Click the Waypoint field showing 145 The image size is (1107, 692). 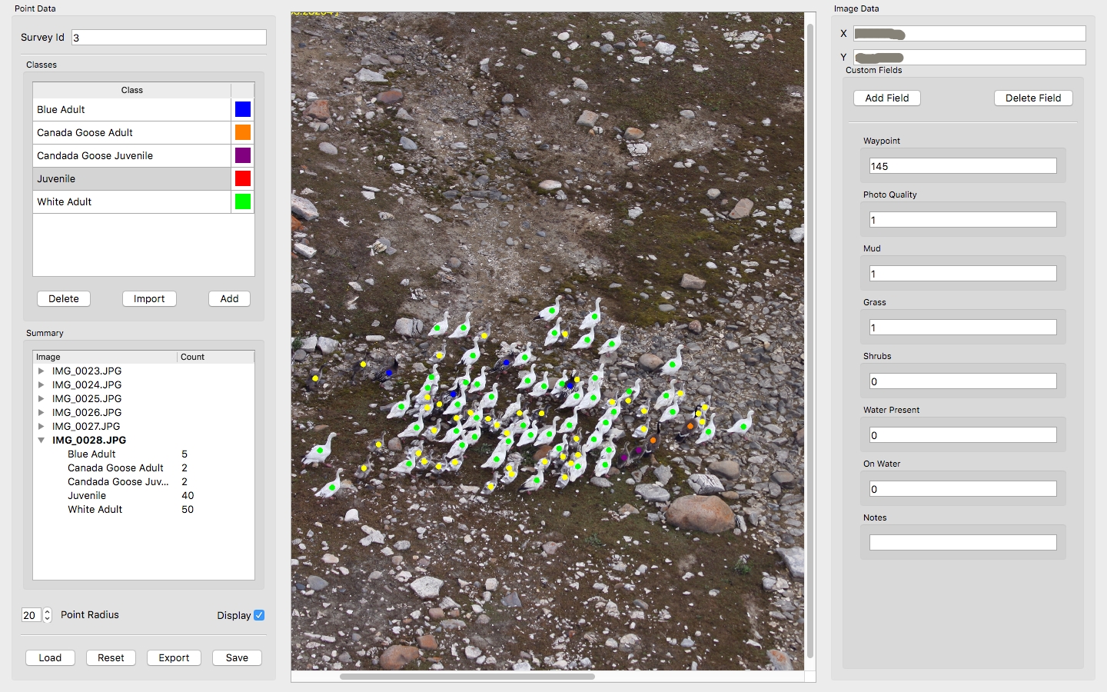[x=963, y=166]
